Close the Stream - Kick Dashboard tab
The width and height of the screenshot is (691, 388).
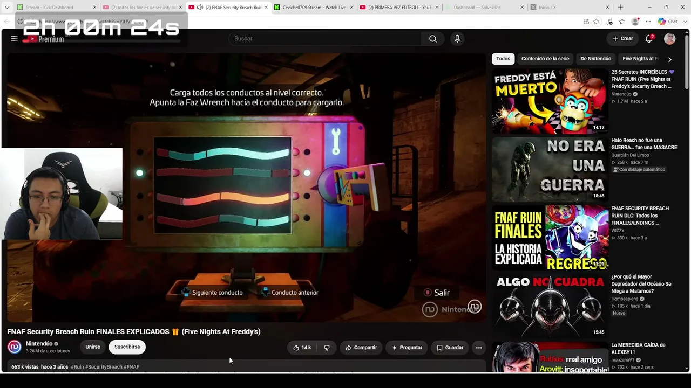(x=94, y=8)
